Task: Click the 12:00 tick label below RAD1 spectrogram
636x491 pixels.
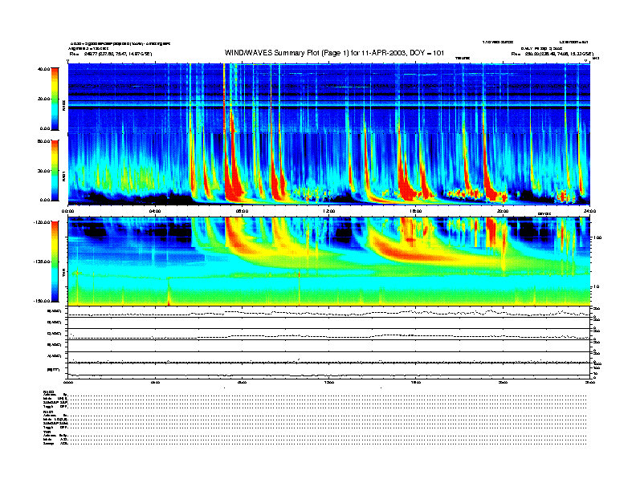Action: point(329,211)
